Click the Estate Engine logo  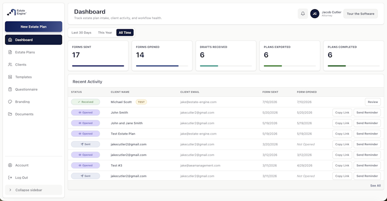(17, 12)
